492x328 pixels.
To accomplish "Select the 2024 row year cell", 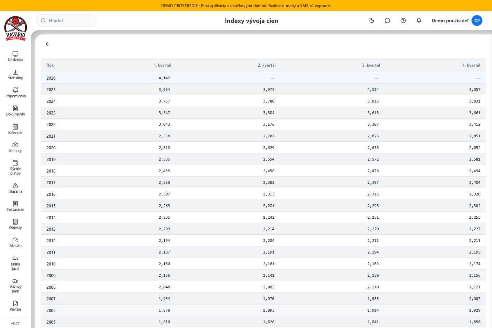I will coord(51,101).
